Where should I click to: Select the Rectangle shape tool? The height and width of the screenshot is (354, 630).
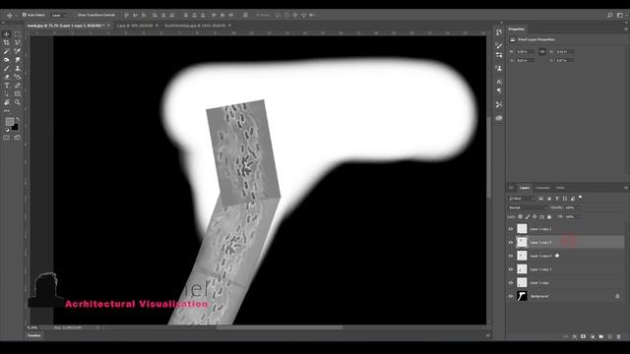tap(18, 94)
